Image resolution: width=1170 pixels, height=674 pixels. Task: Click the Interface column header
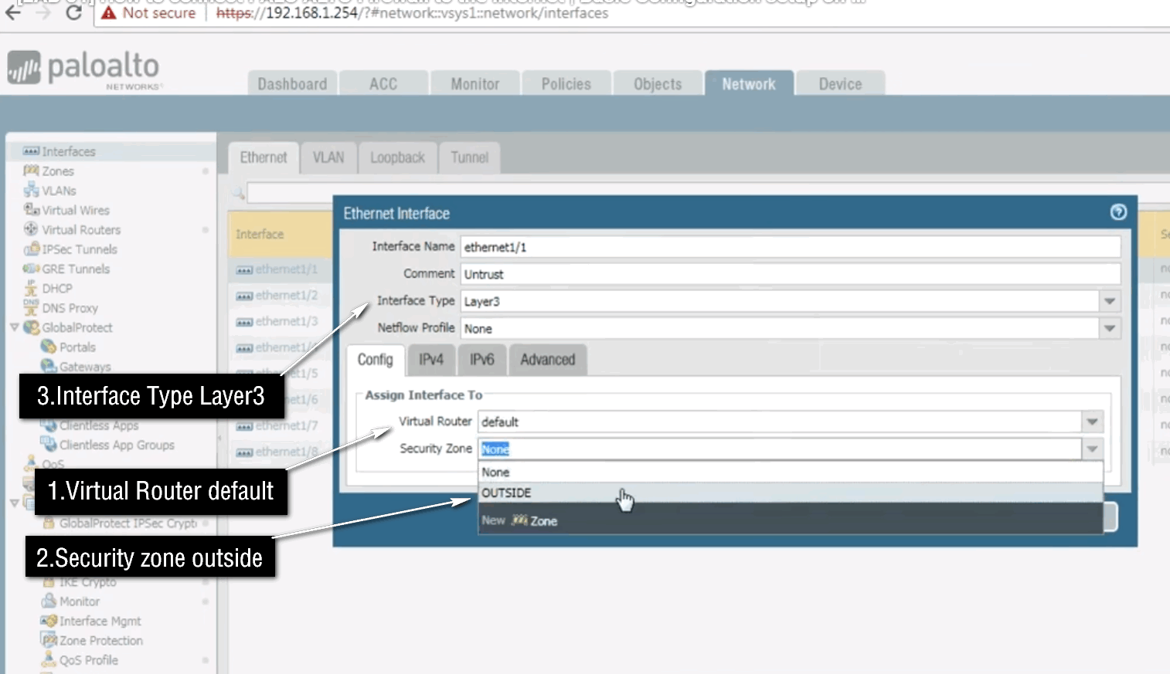pos(281,234)
